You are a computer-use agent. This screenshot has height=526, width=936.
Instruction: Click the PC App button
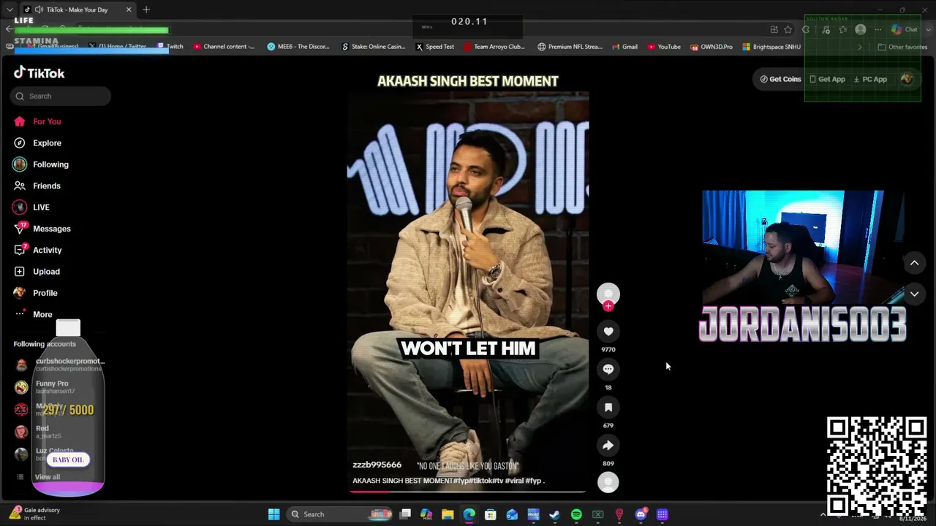(x=870, y=79)
